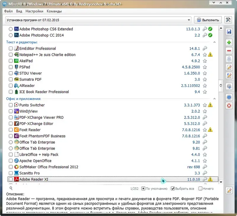Select Adobe Photoshop CS6 Extended radio button

click(x=11, y=29)
